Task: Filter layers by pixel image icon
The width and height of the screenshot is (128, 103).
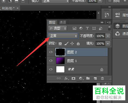Action: (74, 28)
